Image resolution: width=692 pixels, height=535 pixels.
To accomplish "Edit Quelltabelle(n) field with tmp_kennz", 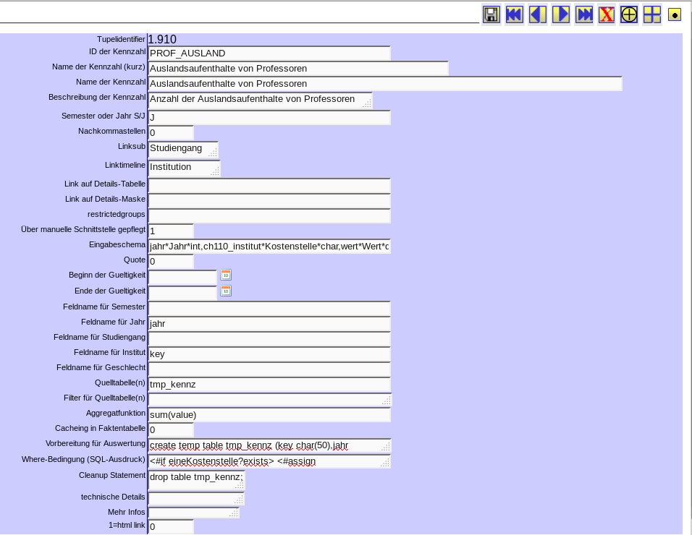I will [x=269, y=385].
